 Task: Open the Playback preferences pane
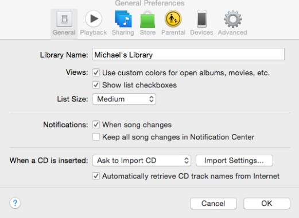point(94,24)
